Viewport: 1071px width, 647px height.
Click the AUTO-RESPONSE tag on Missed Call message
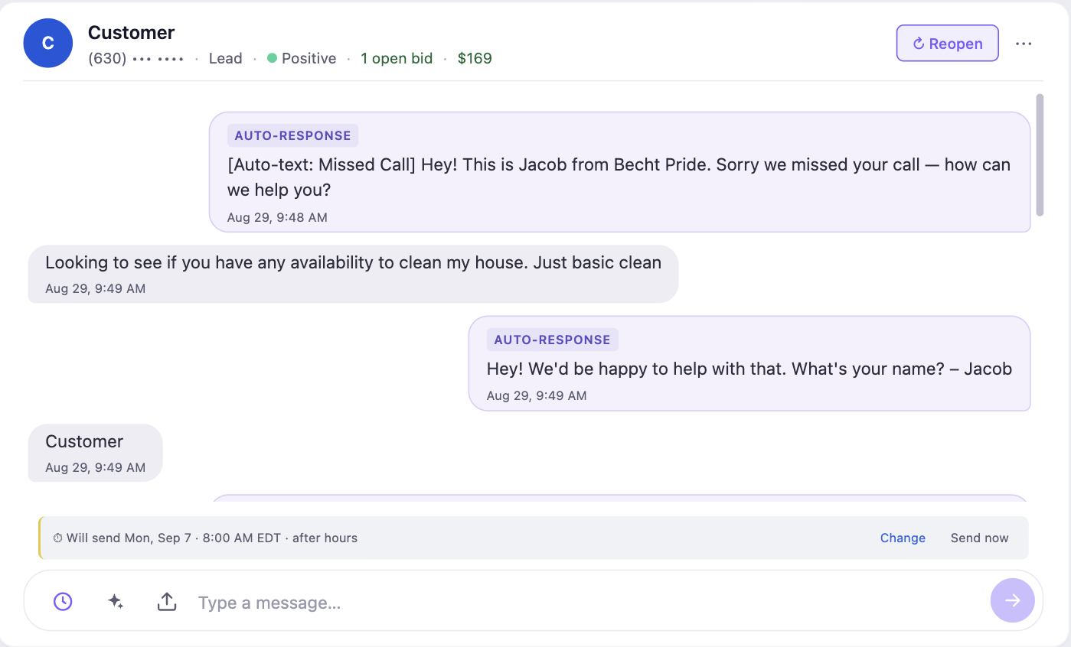point(292,135)
